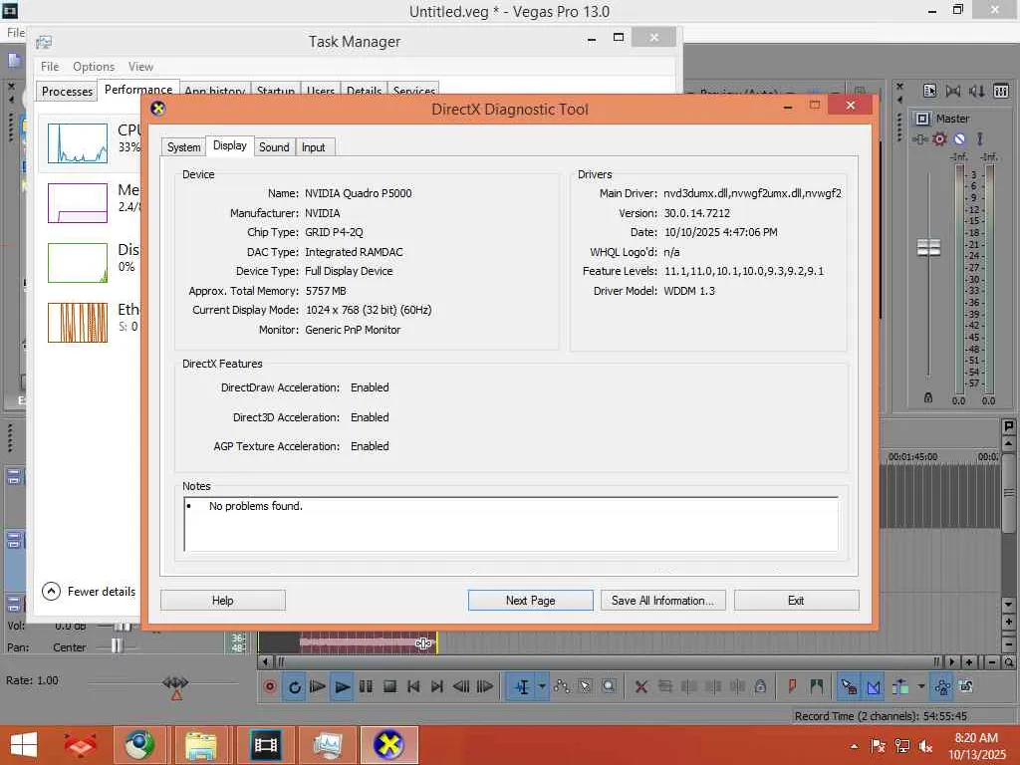Click the Insert Region icon
The image size is (1020, 765).
817,686
